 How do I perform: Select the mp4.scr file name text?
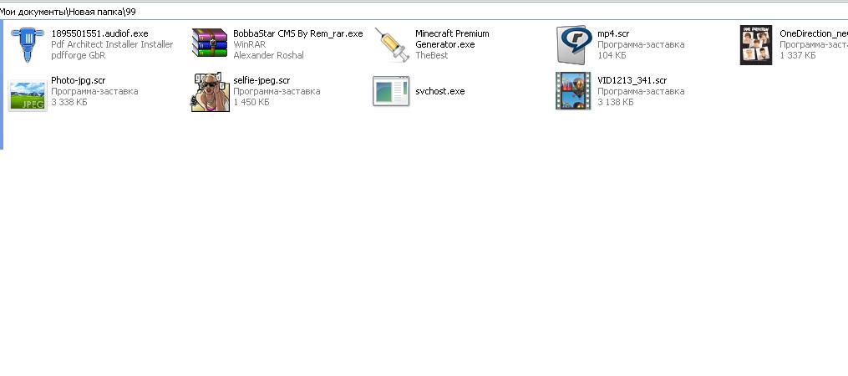click(612, 33)
